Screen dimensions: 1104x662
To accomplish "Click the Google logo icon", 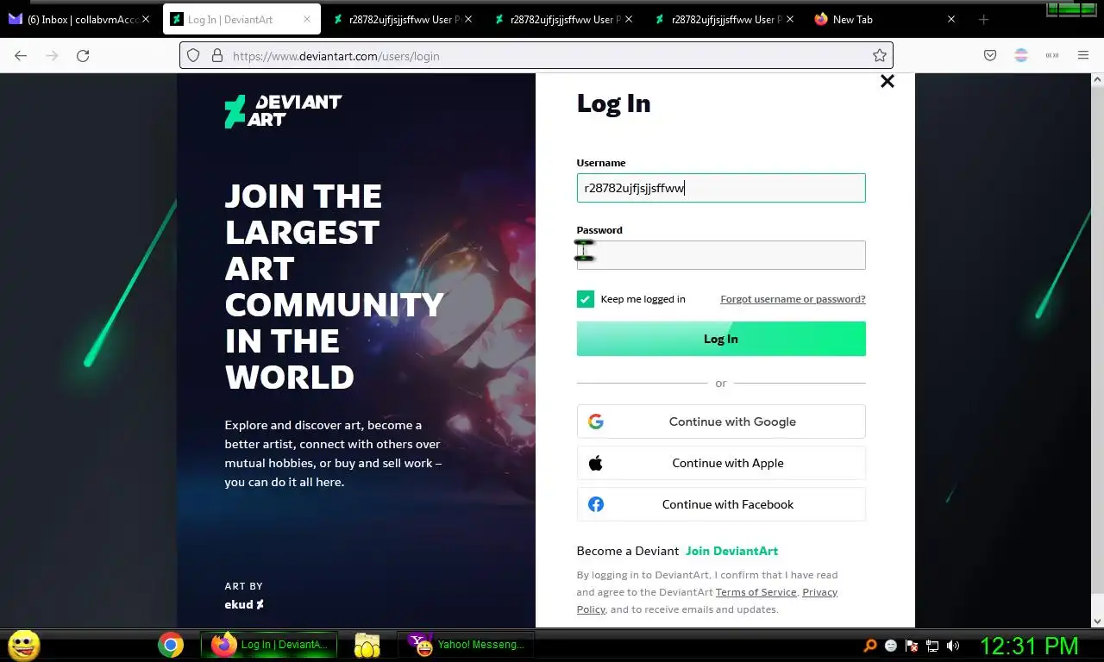I will pos(595,422).
